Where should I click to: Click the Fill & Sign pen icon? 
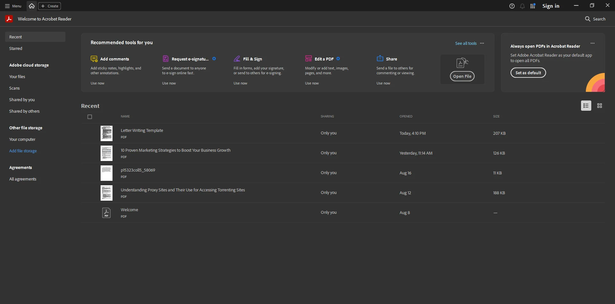tap(237, 59)
